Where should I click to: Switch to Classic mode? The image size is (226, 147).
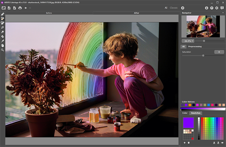pos(174,8)
